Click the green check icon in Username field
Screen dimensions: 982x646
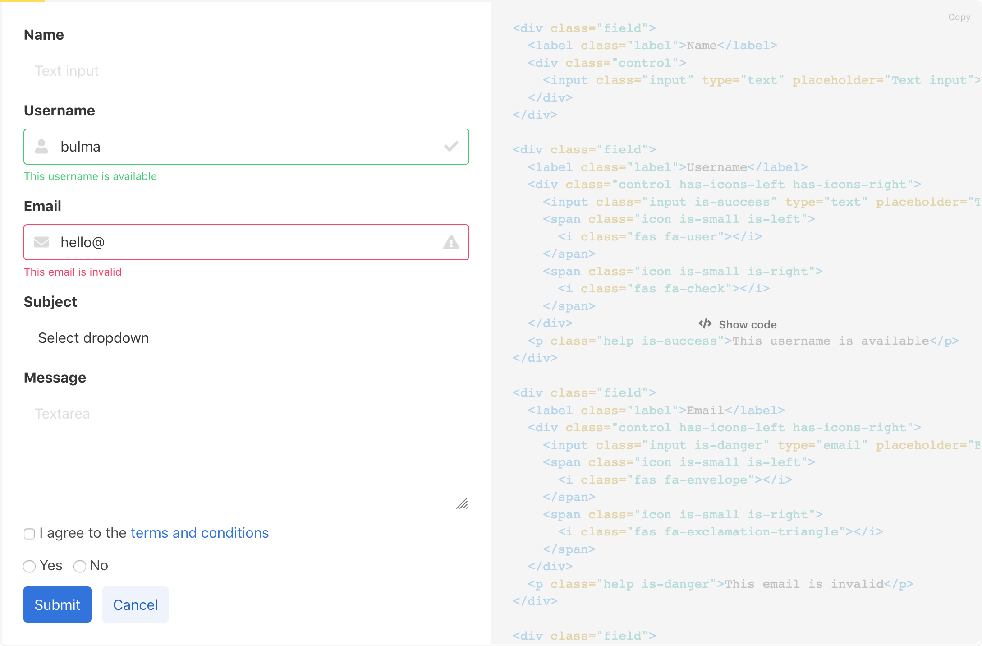click(451, 147)
